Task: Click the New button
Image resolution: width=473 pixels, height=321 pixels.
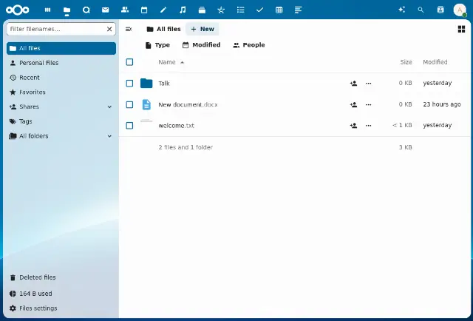Action: (x=203, y=29)
